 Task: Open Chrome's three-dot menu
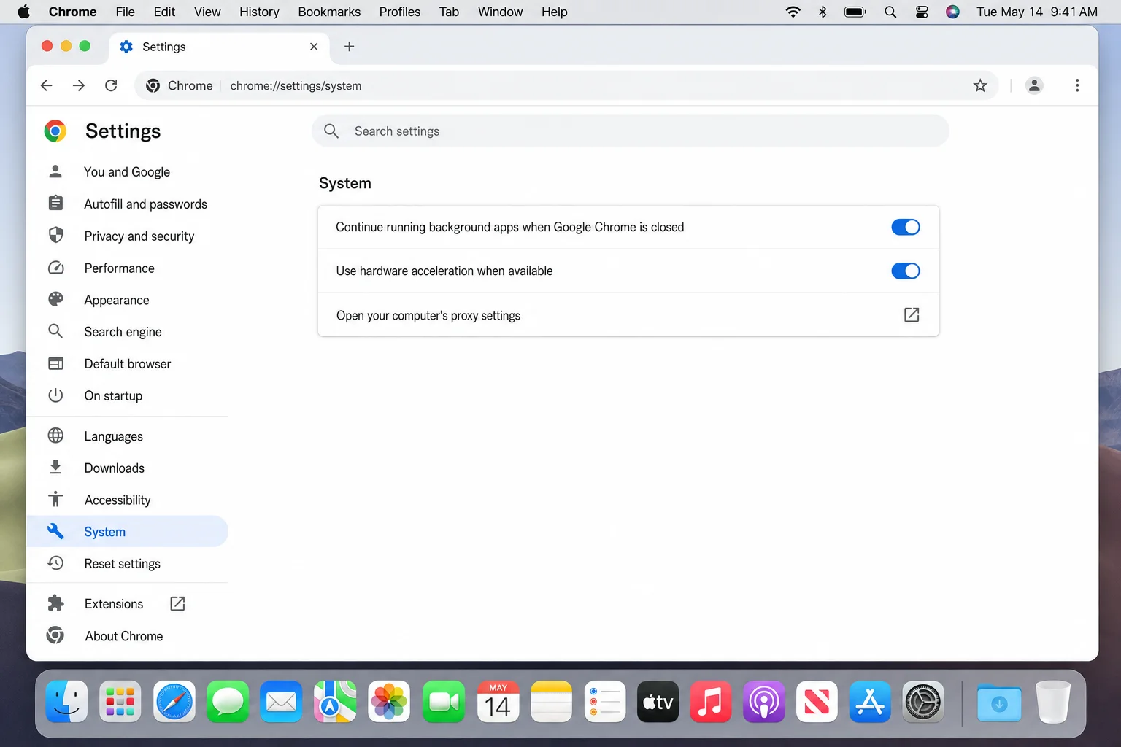pos(1077,85)
